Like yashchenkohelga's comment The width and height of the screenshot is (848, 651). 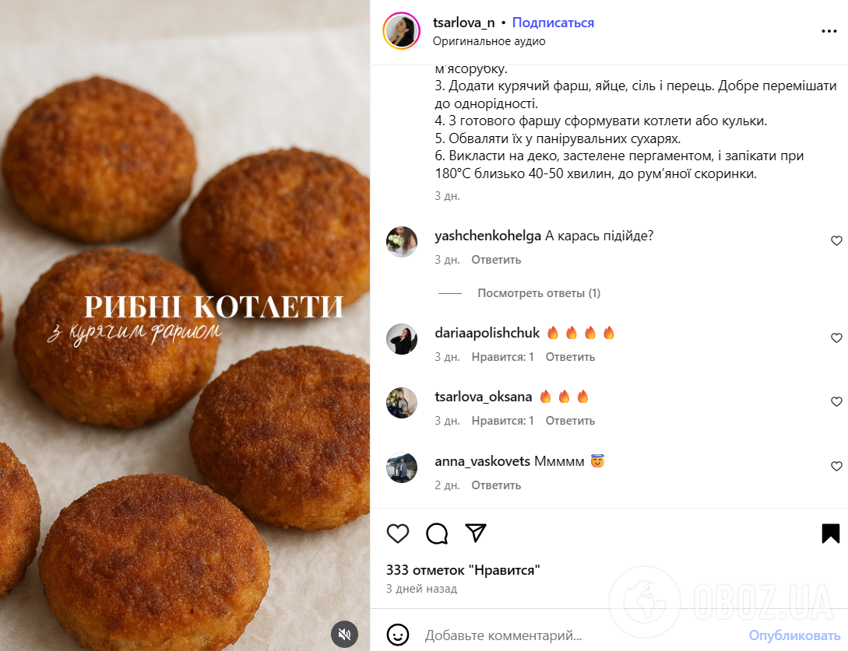coord(836,241)
